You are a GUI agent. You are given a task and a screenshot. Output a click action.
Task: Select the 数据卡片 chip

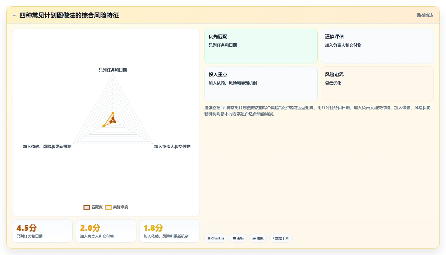pos(280,238)
